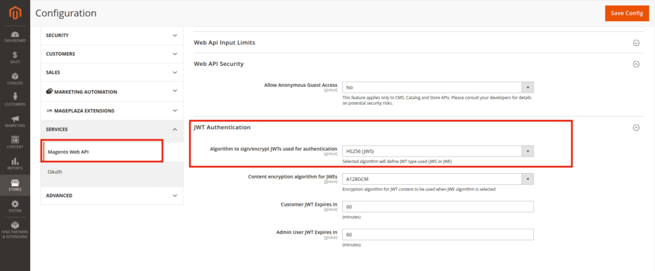Click 'Selected algorithm will define JWT type' note
This screenshot has width=655, height=271.
(x=397, y=161)
